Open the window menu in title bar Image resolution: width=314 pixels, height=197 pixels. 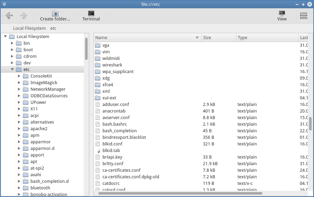point(4,4)
